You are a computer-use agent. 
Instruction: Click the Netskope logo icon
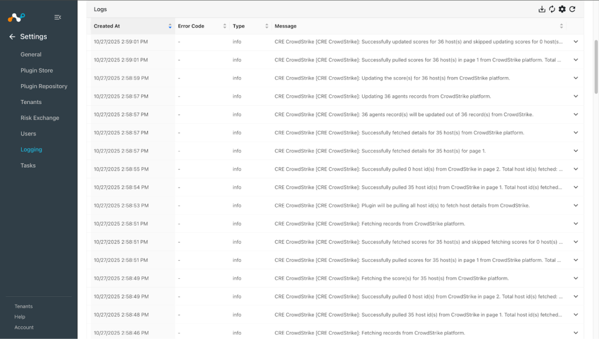(x=16, y=17)
